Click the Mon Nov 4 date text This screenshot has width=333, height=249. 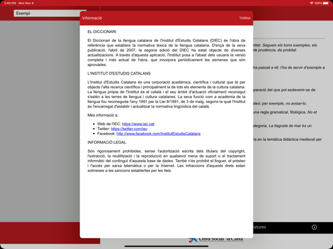pos(26,3)
